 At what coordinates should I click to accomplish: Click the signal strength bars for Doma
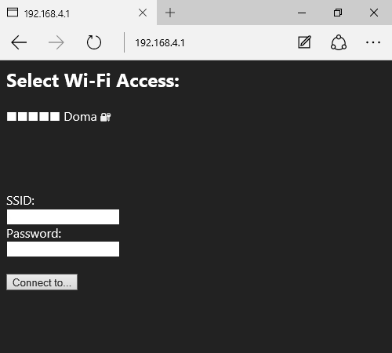[33, 117]
